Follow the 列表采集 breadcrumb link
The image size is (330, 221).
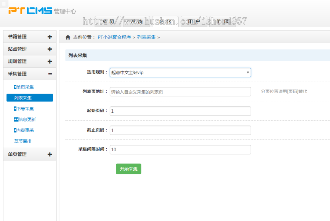pyautogui.click(x=146, y=37)
